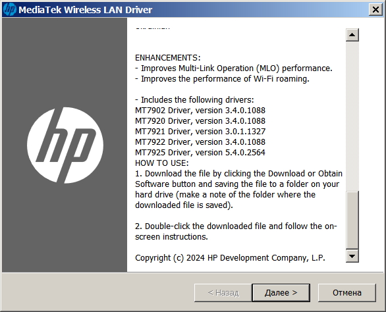Viewport: 386px width, 312px height.
Task: Proceed with the Далее > button
Action: pos(281,292)
